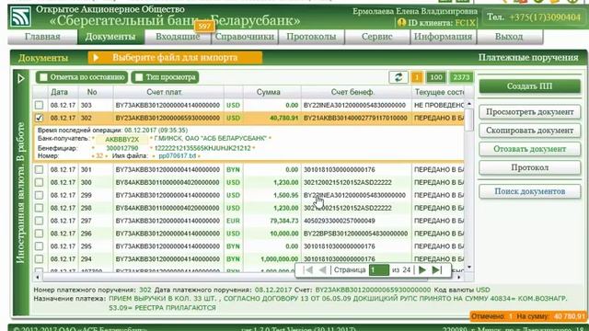Click 'Выберите файл для импорта' button

(175, 58)
